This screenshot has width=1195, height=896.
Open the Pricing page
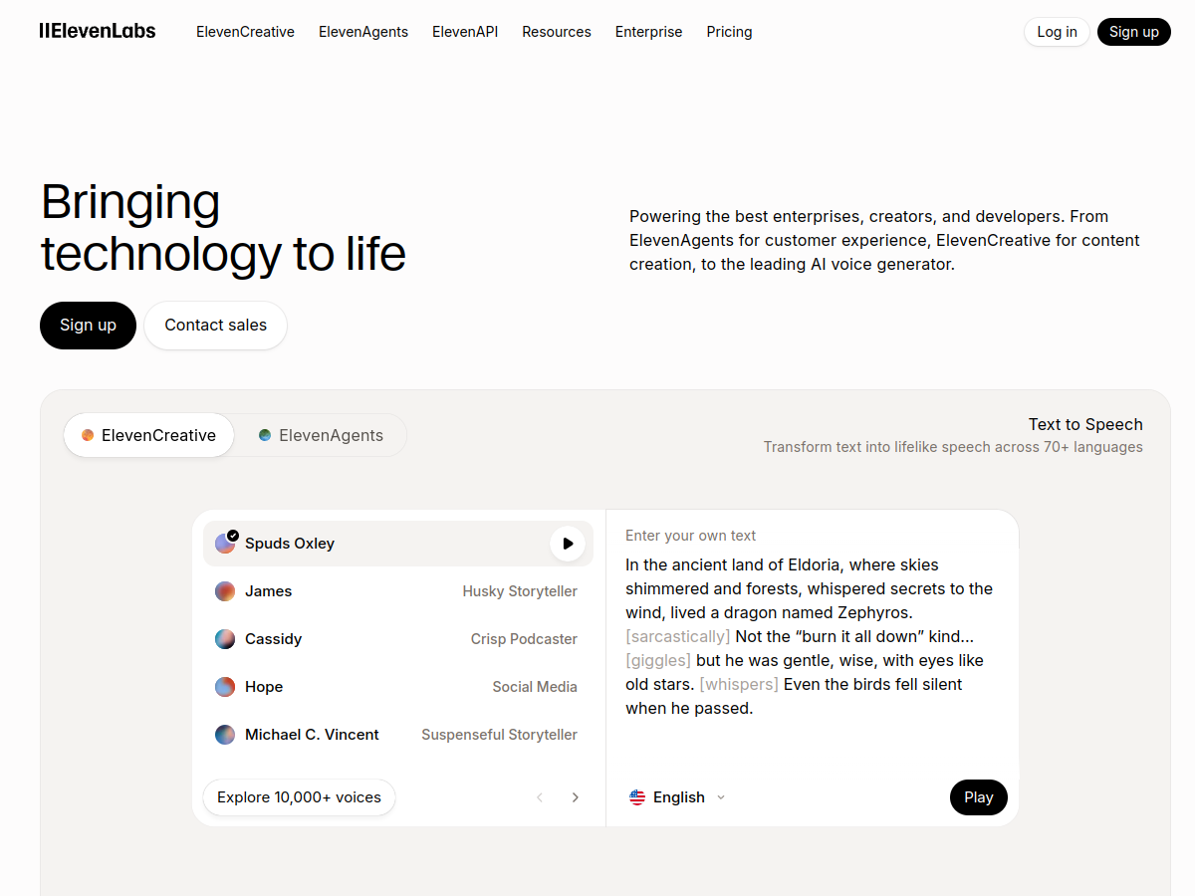[729, 31]
